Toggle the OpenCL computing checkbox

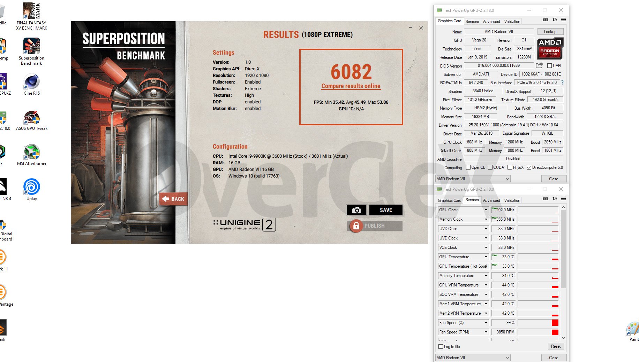pos(468,167)
